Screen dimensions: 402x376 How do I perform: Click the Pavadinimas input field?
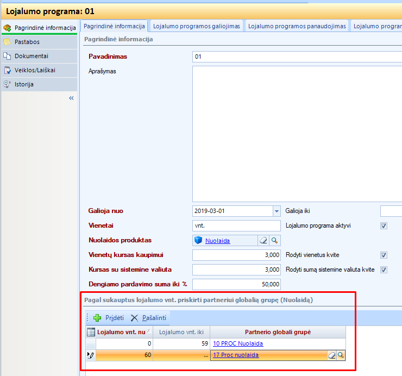297,57
